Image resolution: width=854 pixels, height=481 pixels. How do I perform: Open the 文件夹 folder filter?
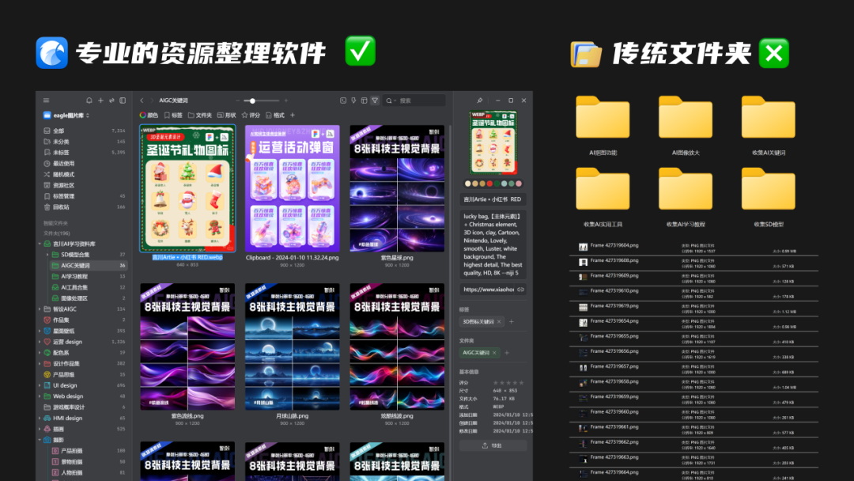pos(200,115)
